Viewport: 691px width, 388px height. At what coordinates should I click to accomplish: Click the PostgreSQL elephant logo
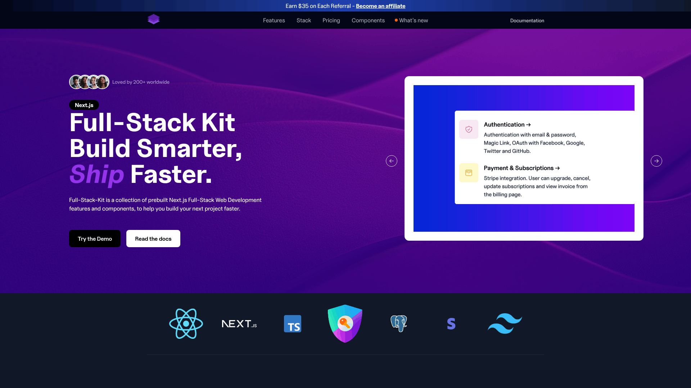click(399, 324)
